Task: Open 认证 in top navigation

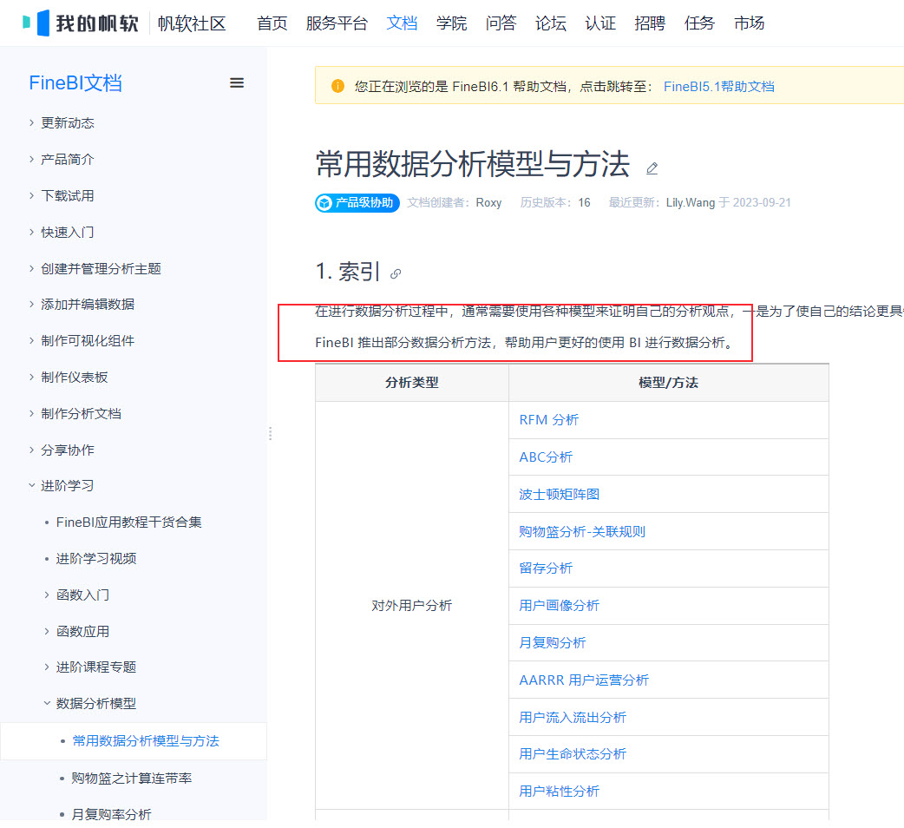Action: [x=600, y=23]
